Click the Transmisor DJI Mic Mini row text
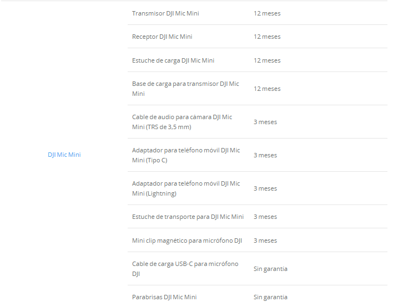The height and width of the screenshot is (307, 393). (x=165, y=13)
